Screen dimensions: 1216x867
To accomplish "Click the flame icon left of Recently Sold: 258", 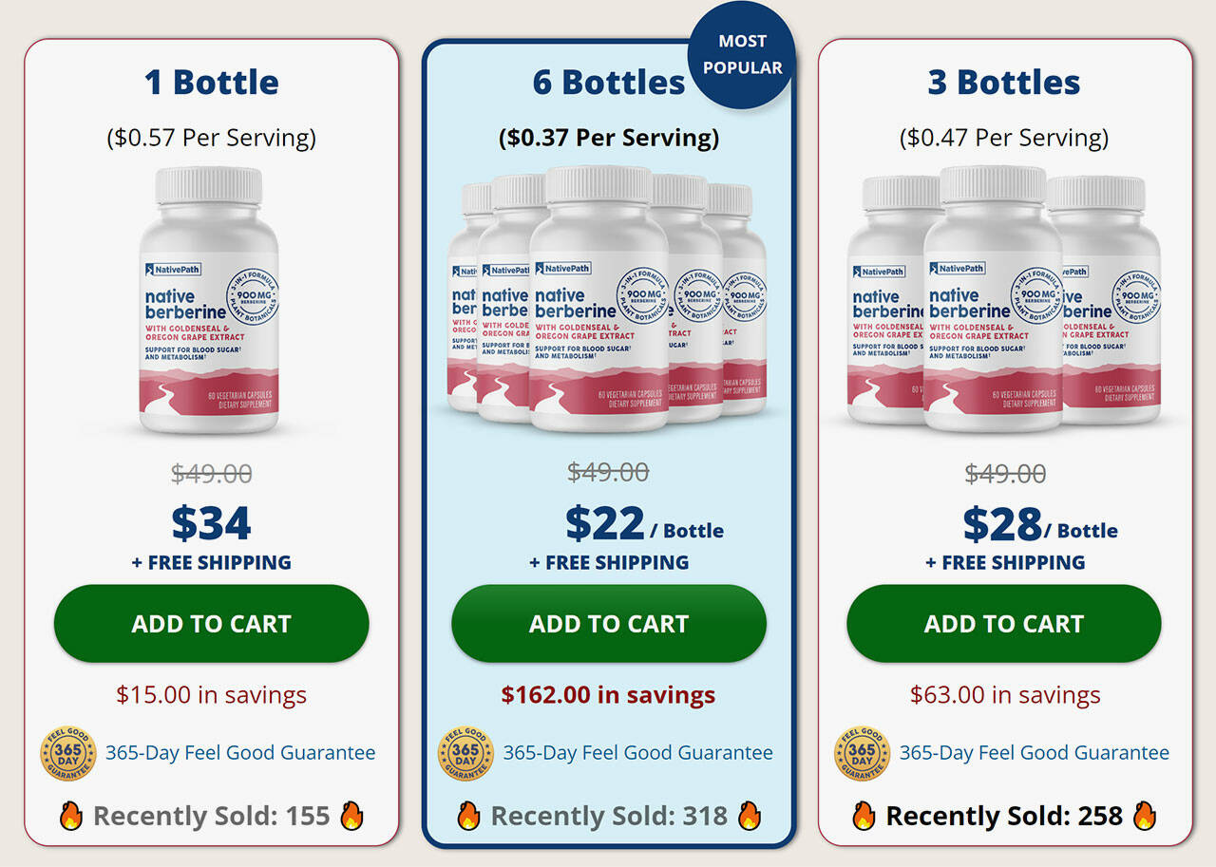I will tap(864, 816).
